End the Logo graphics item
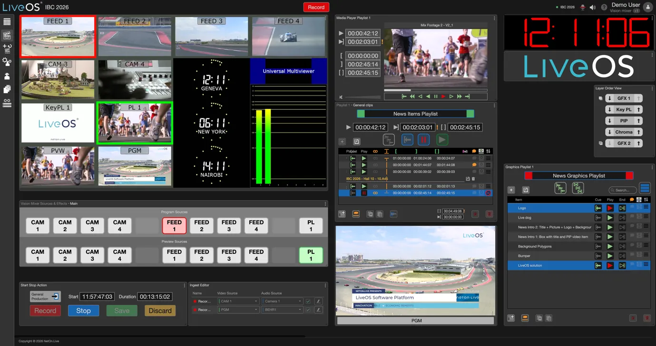The image size is (656, 346). point(622,208)
